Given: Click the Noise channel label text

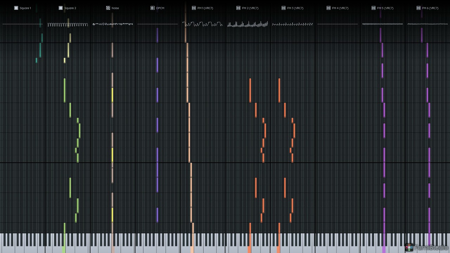Looking at the screenshot, I should pos(115,8).
